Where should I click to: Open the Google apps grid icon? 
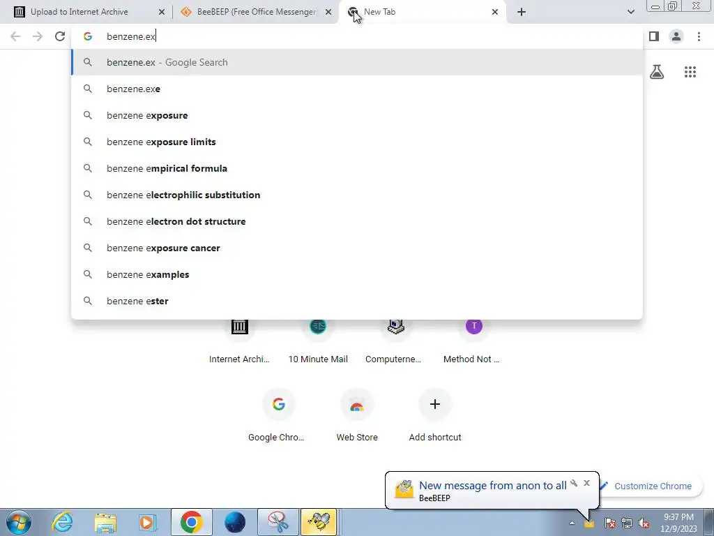point(690,72)
